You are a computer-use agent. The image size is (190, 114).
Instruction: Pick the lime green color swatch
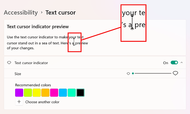(x=28, y=93)
